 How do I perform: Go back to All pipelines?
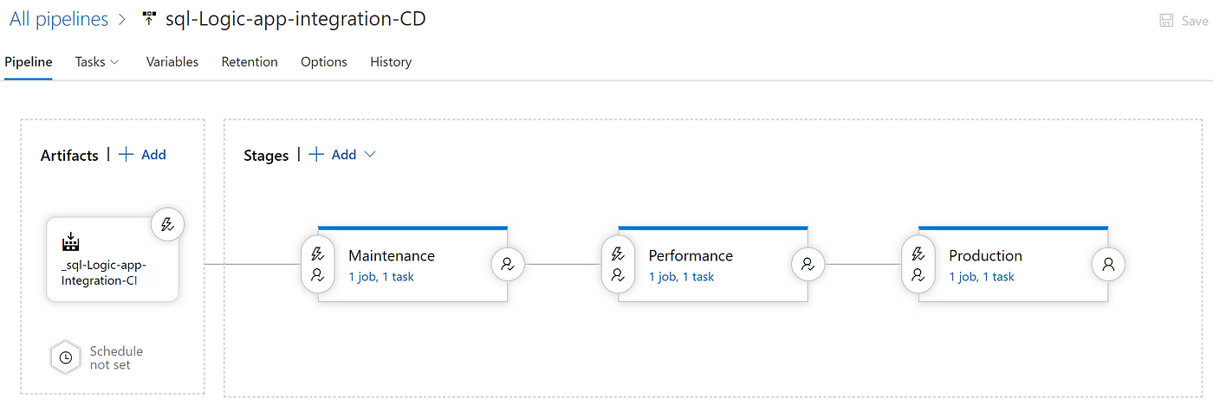pos(59,19)
